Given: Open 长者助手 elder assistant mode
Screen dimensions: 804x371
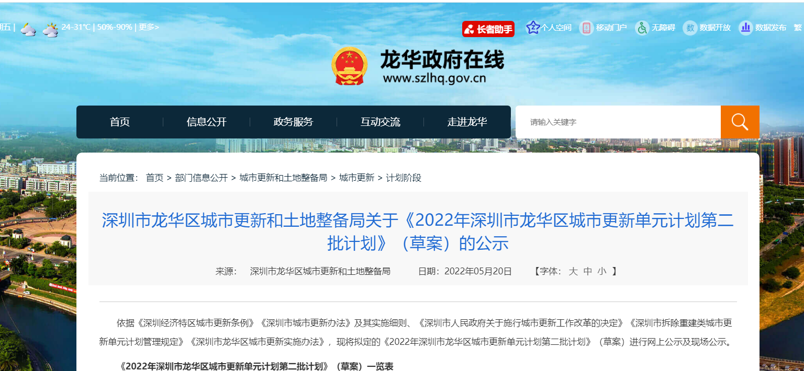Looking at the screenshot, I should click(x=488, y=29).
